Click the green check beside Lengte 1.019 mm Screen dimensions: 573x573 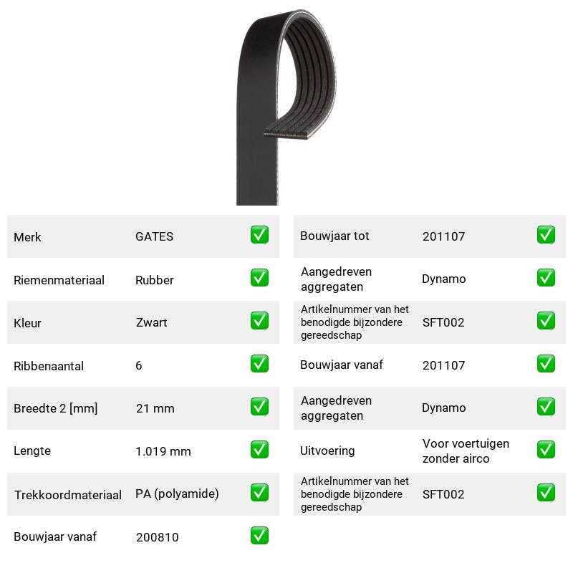pos(259,450)
